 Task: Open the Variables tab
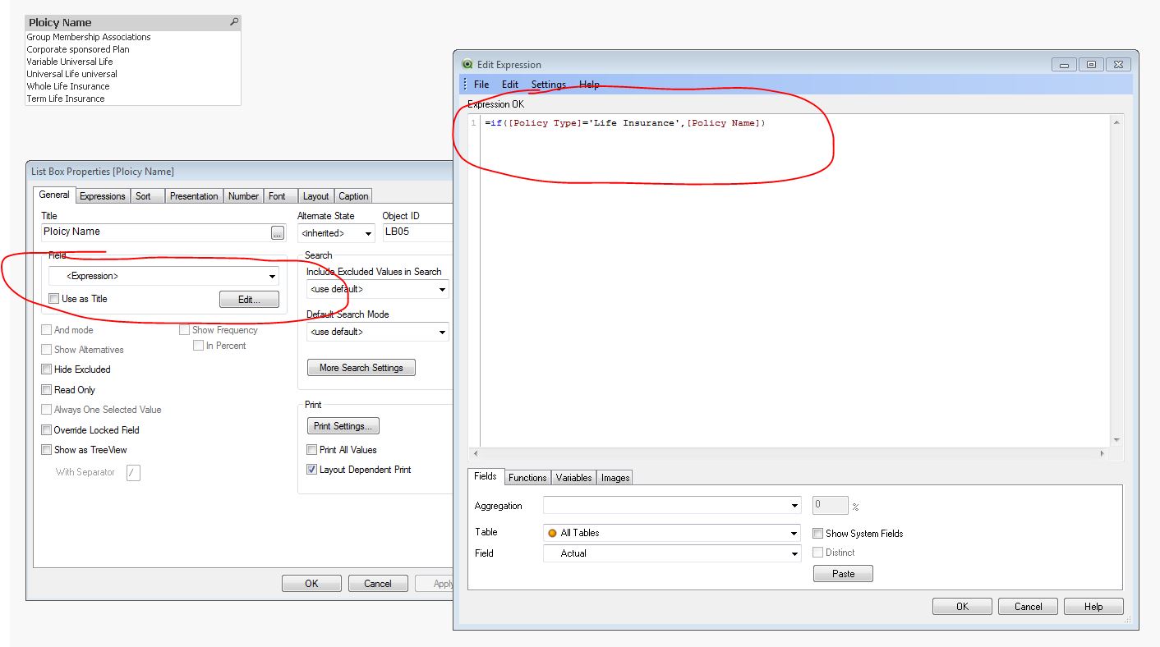[x=574, y=478]
